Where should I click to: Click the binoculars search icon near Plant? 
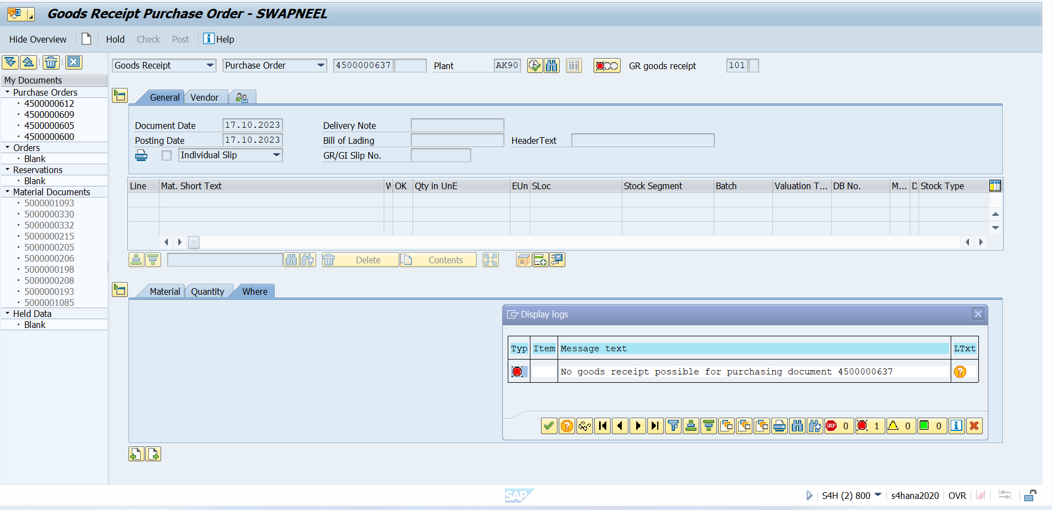click(x=551, y=66)
